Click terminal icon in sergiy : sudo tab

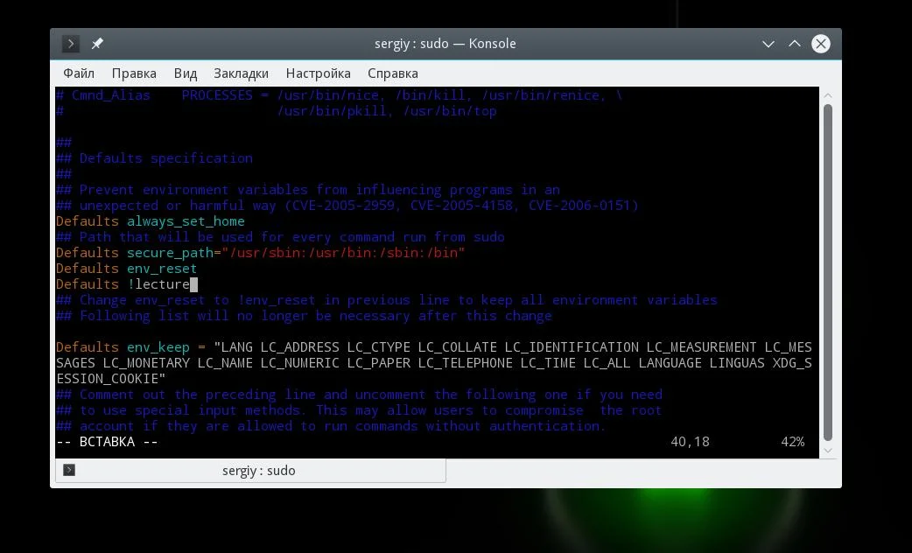(69, 470)
